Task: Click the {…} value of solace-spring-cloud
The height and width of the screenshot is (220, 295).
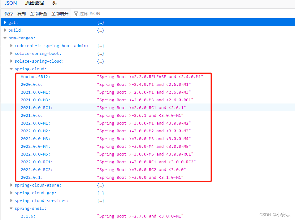Action: [x=101, y=61]
